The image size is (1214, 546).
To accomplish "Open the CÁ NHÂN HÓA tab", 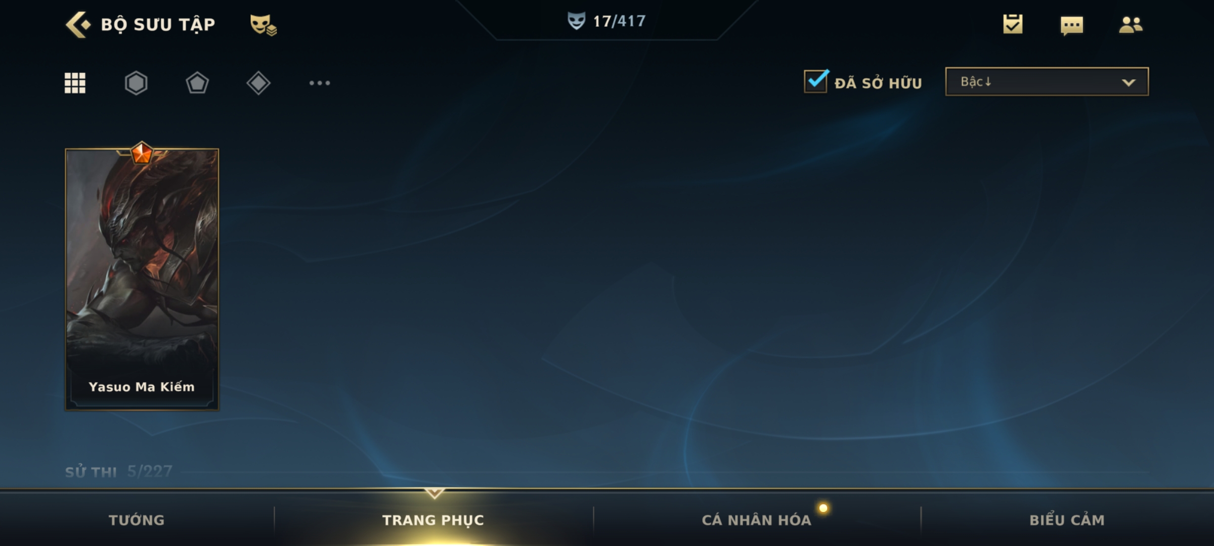I will (756, 520).
